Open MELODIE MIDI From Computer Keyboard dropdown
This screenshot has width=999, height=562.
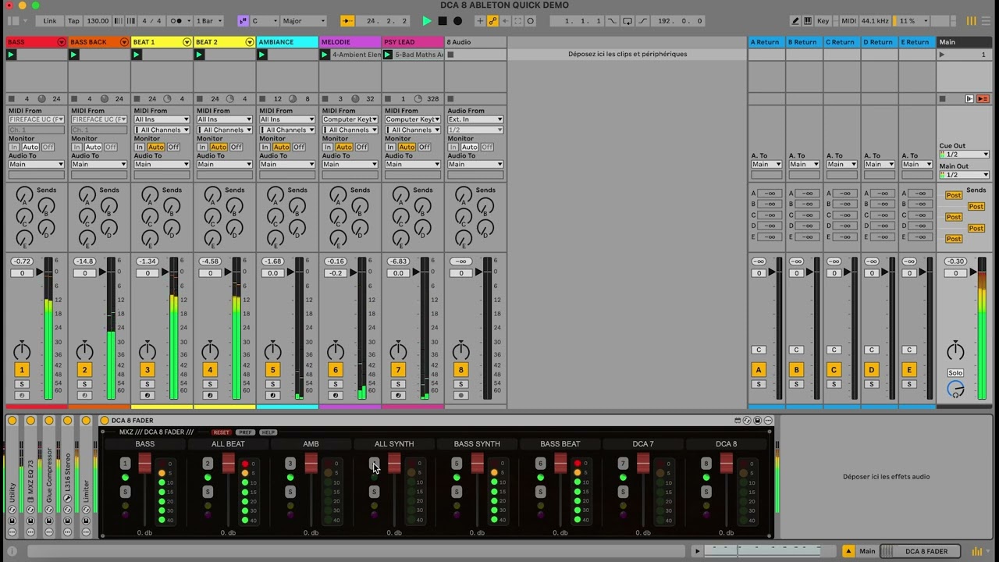350,119
